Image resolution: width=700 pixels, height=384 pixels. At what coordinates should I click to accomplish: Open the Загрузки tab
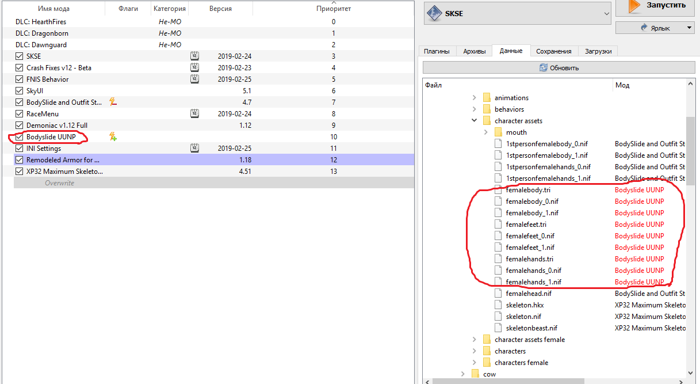tap(598, 51)
